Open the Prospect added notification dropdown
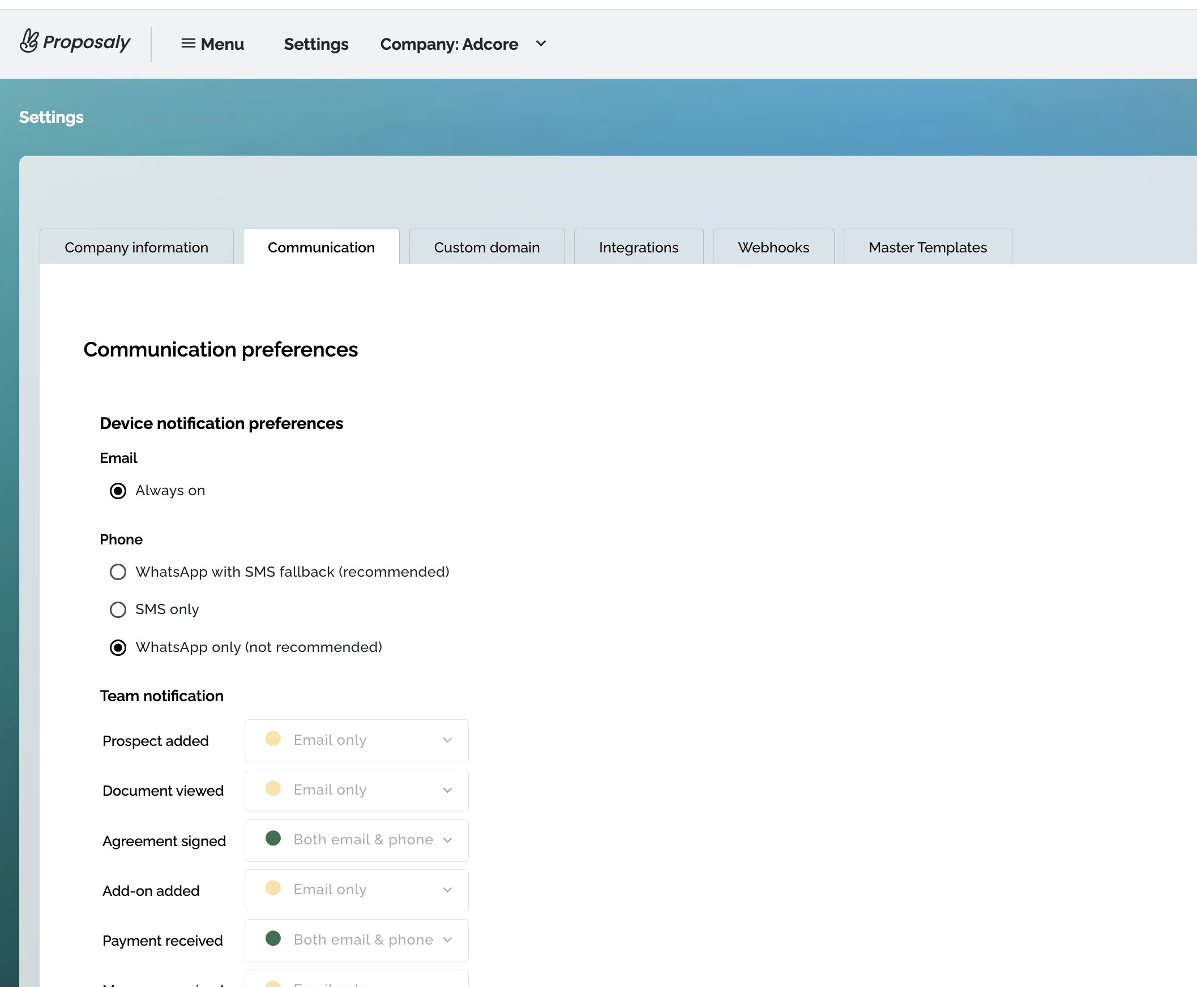The height and width of the screenshot is (987, 1197). (x=356, y=740)
